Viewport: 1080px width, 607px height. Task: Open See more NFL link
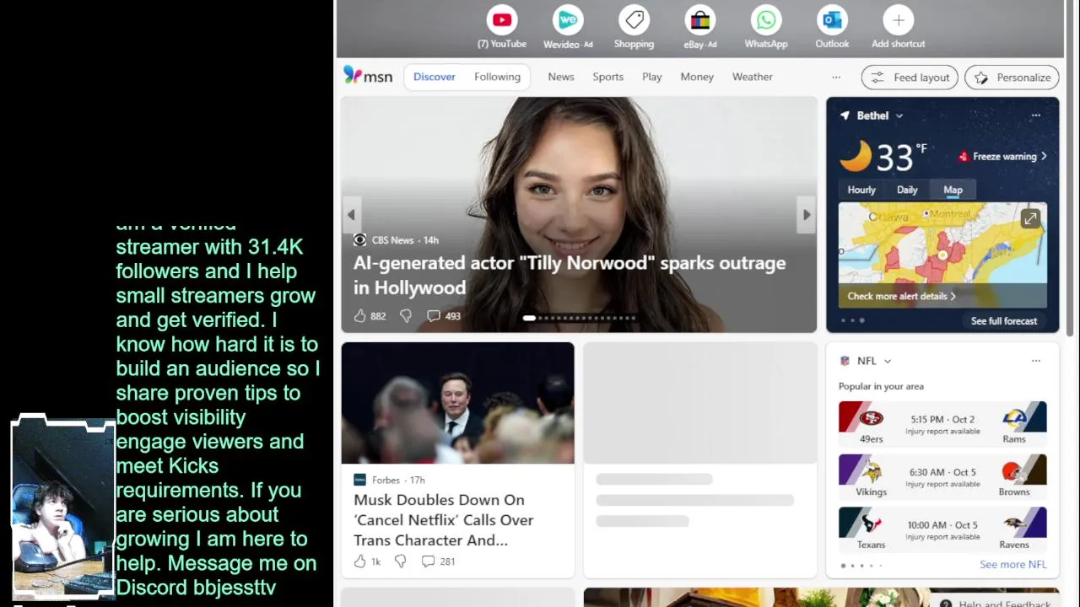click(x=1012, y=565)
